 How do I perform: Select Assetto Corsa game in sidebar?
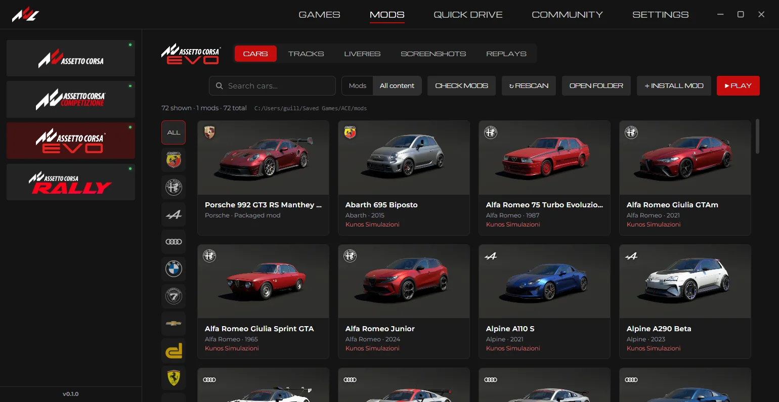tap(71, 58)
